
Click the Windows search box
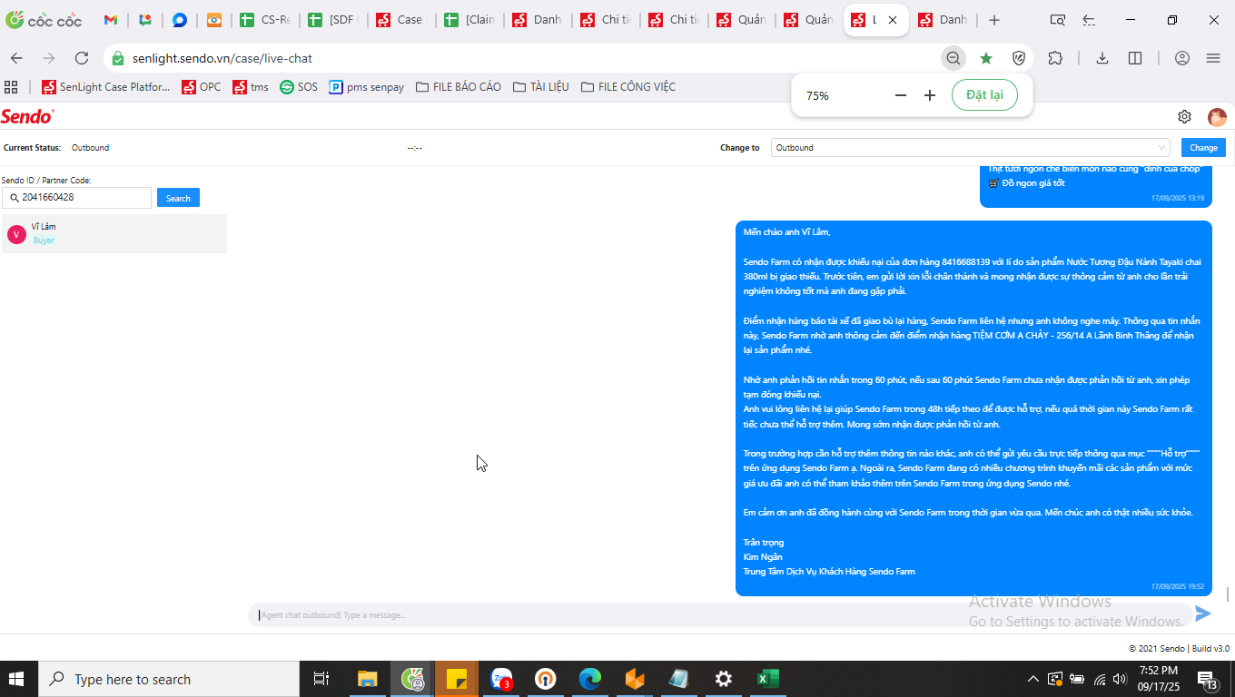pyautogui.click(x=169, y=679)
